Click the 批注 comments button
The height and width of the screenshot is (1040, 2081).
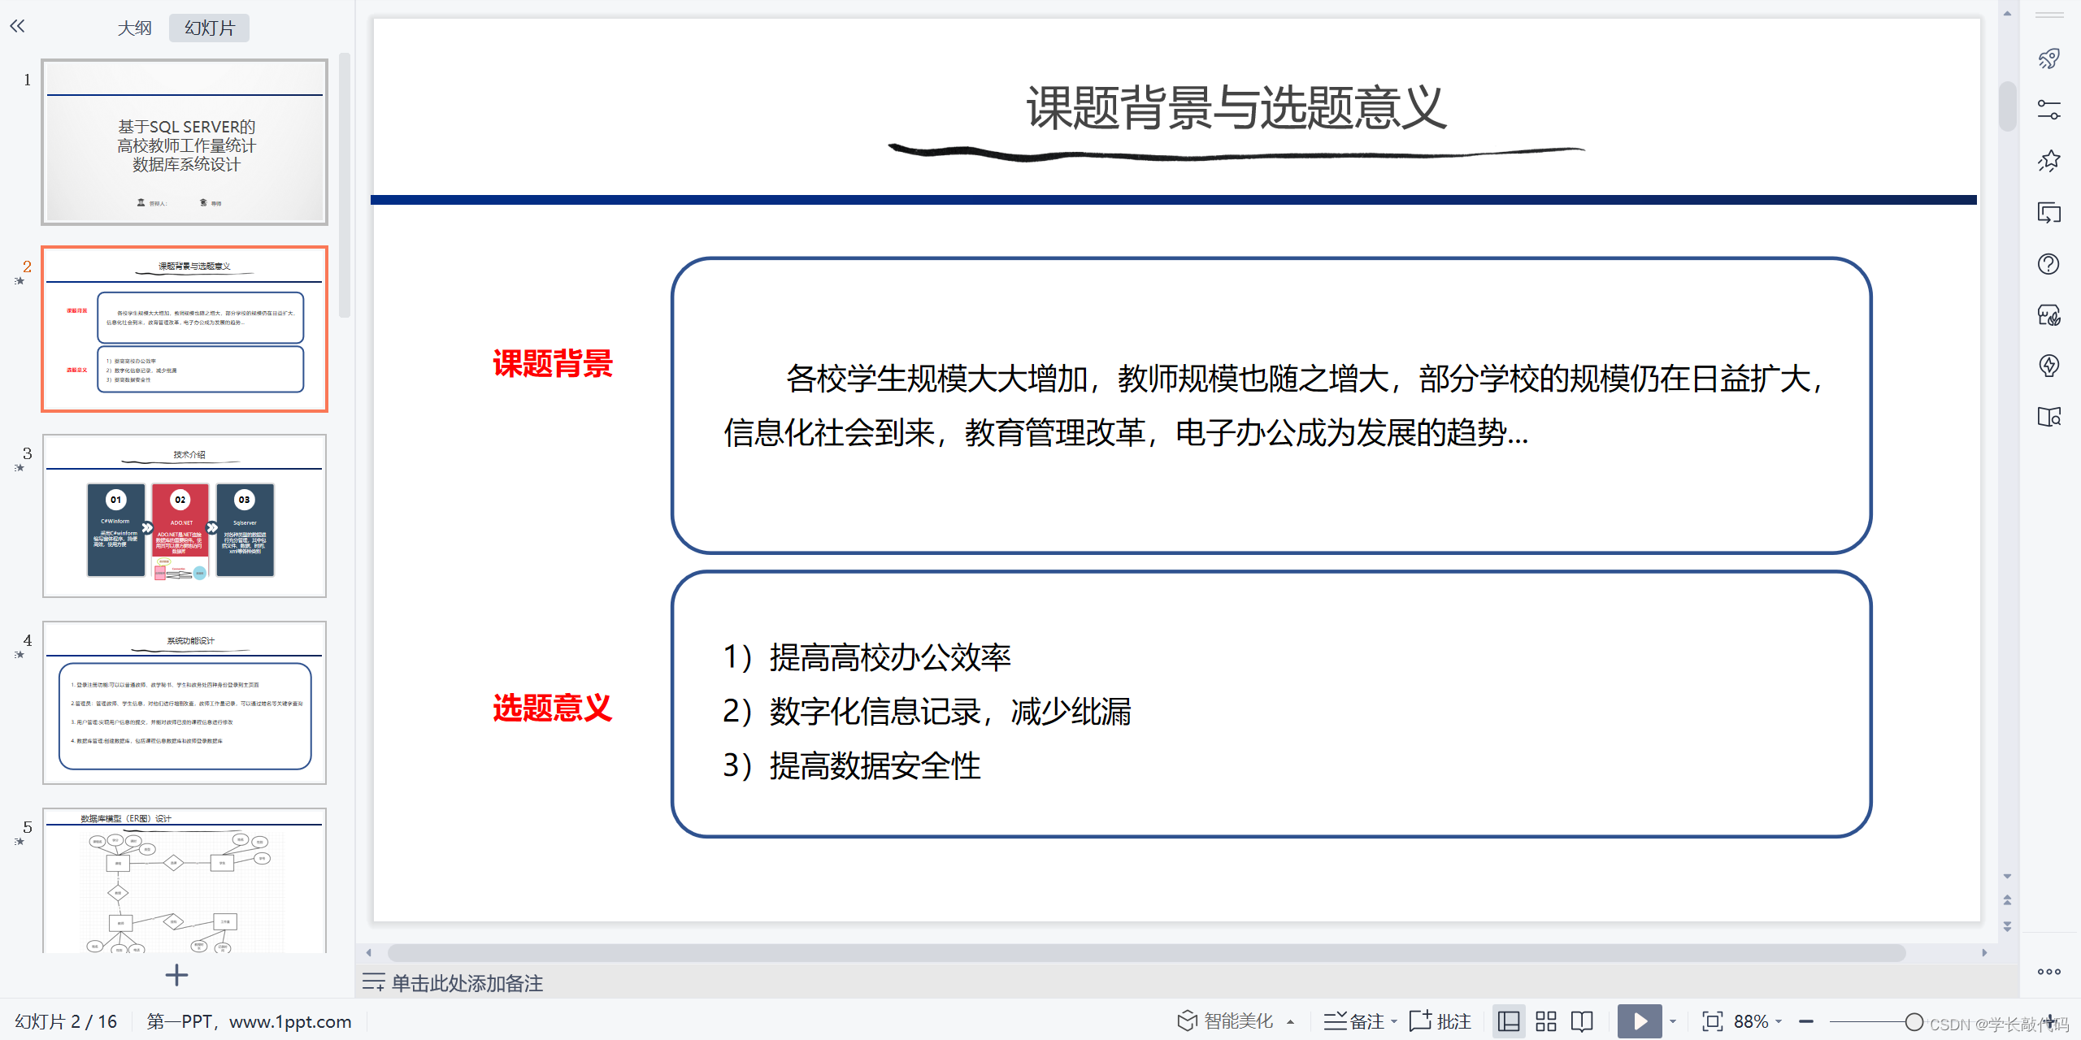(1440, 1021)
